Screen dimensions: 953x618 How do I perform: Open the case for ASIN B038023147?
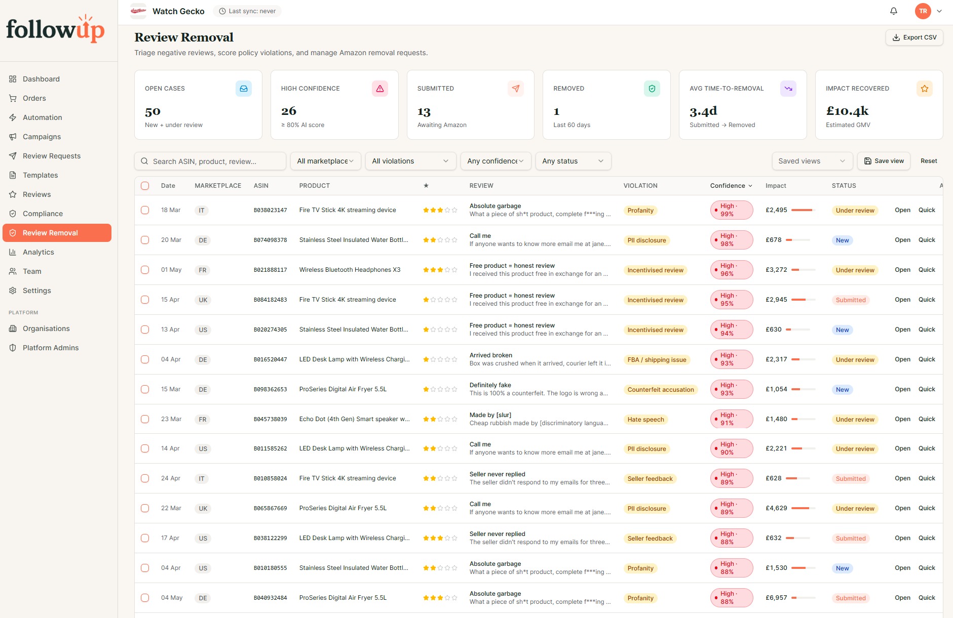point(902,210)
